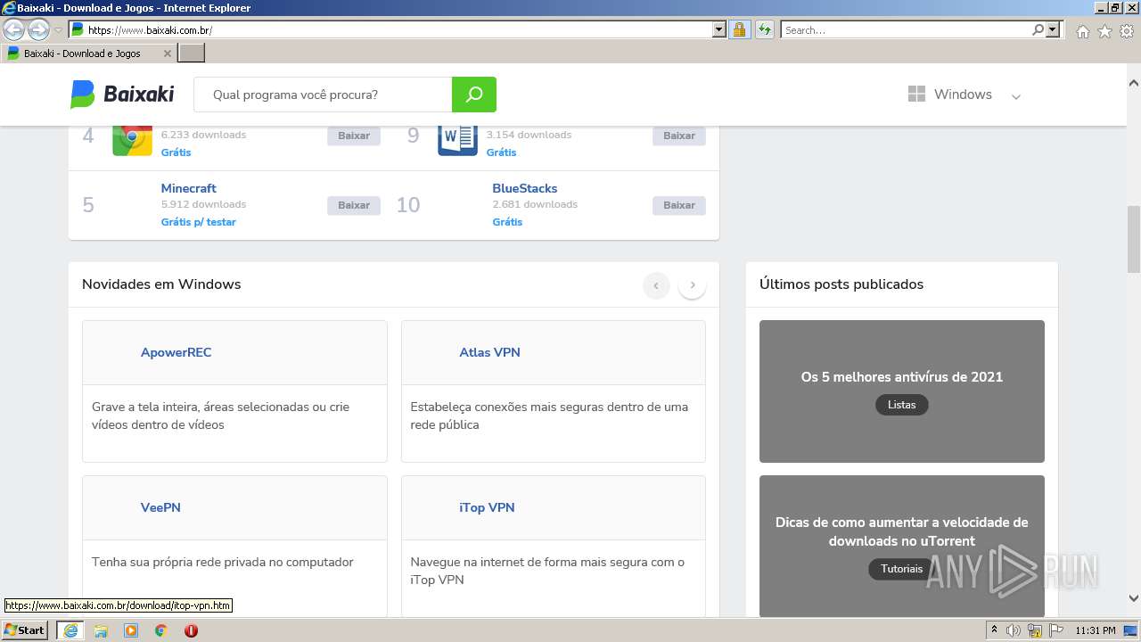Image resolution: width=1141 pixels, height=642 pixels.
Task: Show previous Novidades carousel items
Action: coord(656,285)
